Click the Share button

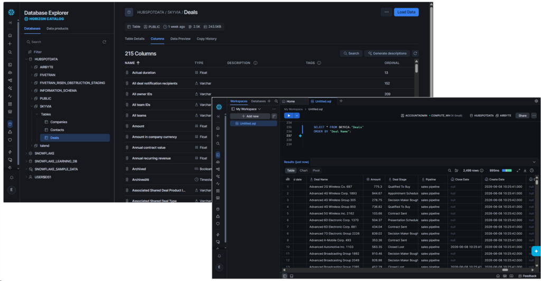pyautogui.click(x=523, y=115)
